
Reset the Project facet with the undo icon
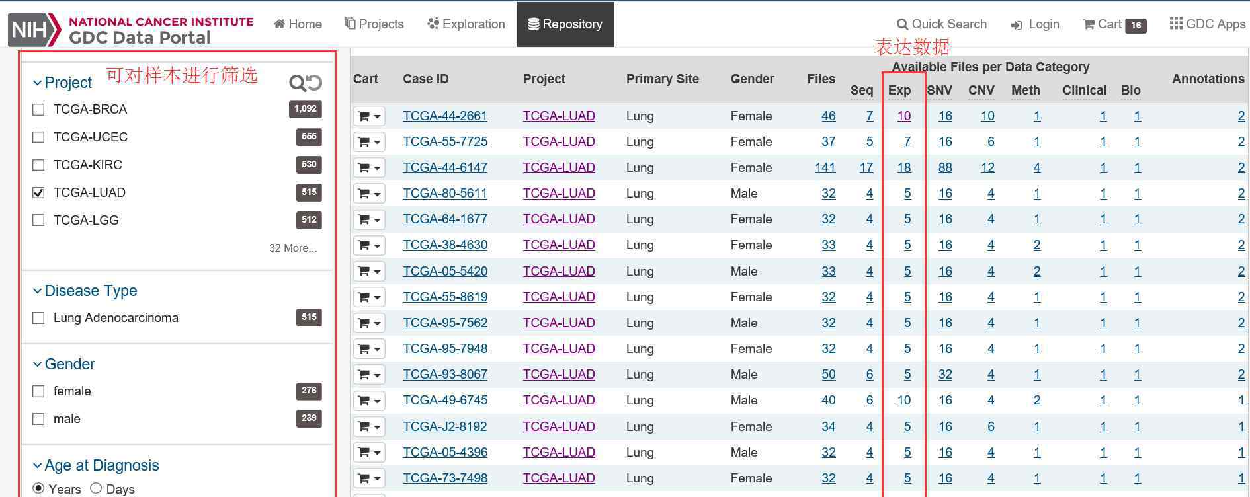pyautogui.click(x=314, y=83)
